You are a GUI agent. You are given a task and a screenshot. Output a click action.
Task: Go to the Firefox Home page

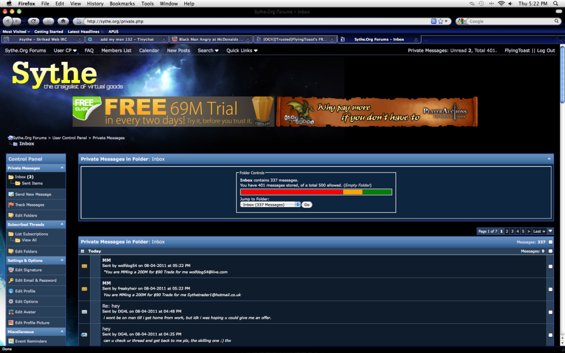(63, 22)
